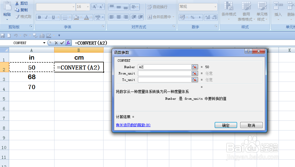Align text to bottom

coord(126,7)
